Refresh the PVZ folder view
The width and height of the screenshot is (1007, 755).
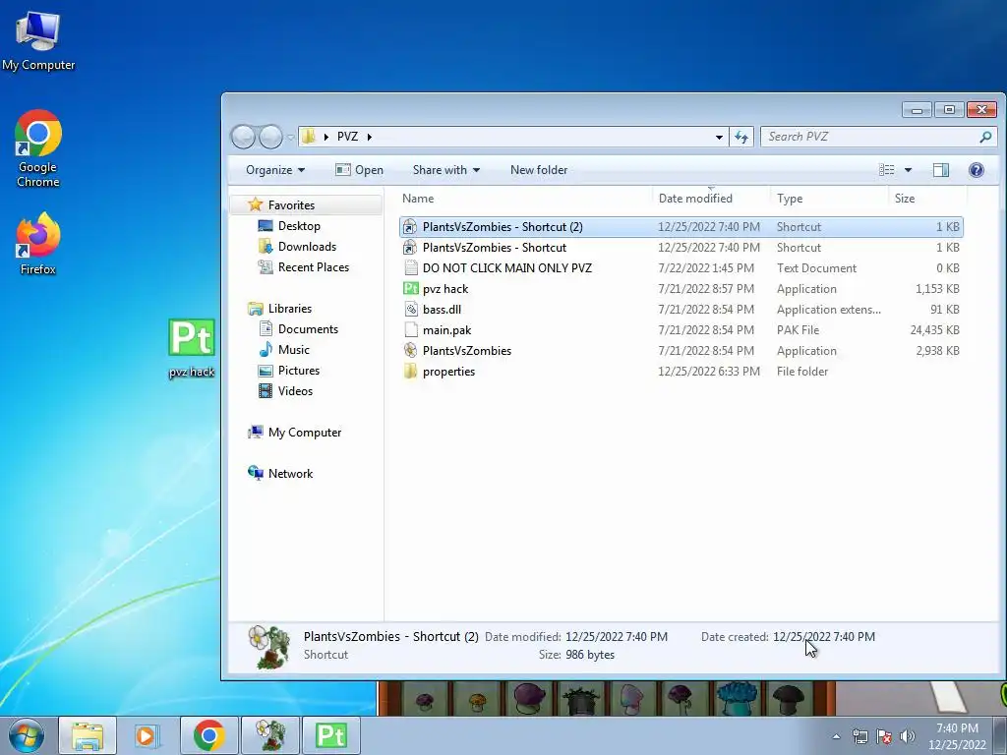741,136
